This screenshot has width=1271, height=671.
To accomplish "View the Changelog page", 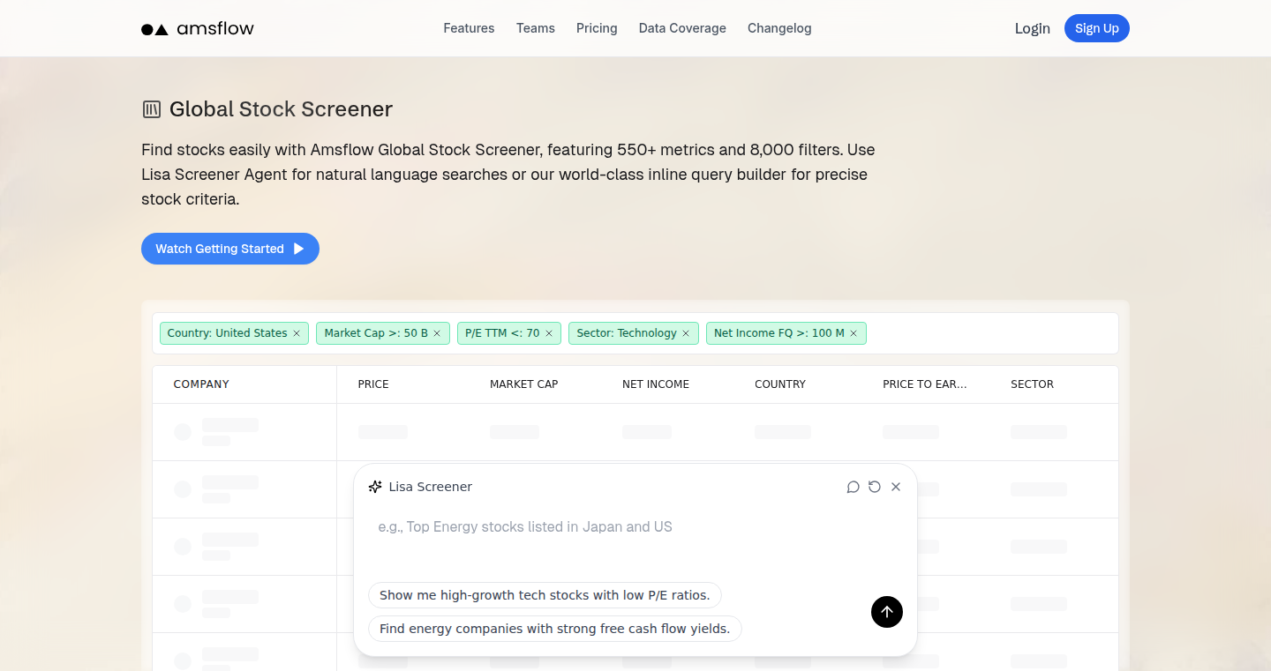I will [779, 28].
